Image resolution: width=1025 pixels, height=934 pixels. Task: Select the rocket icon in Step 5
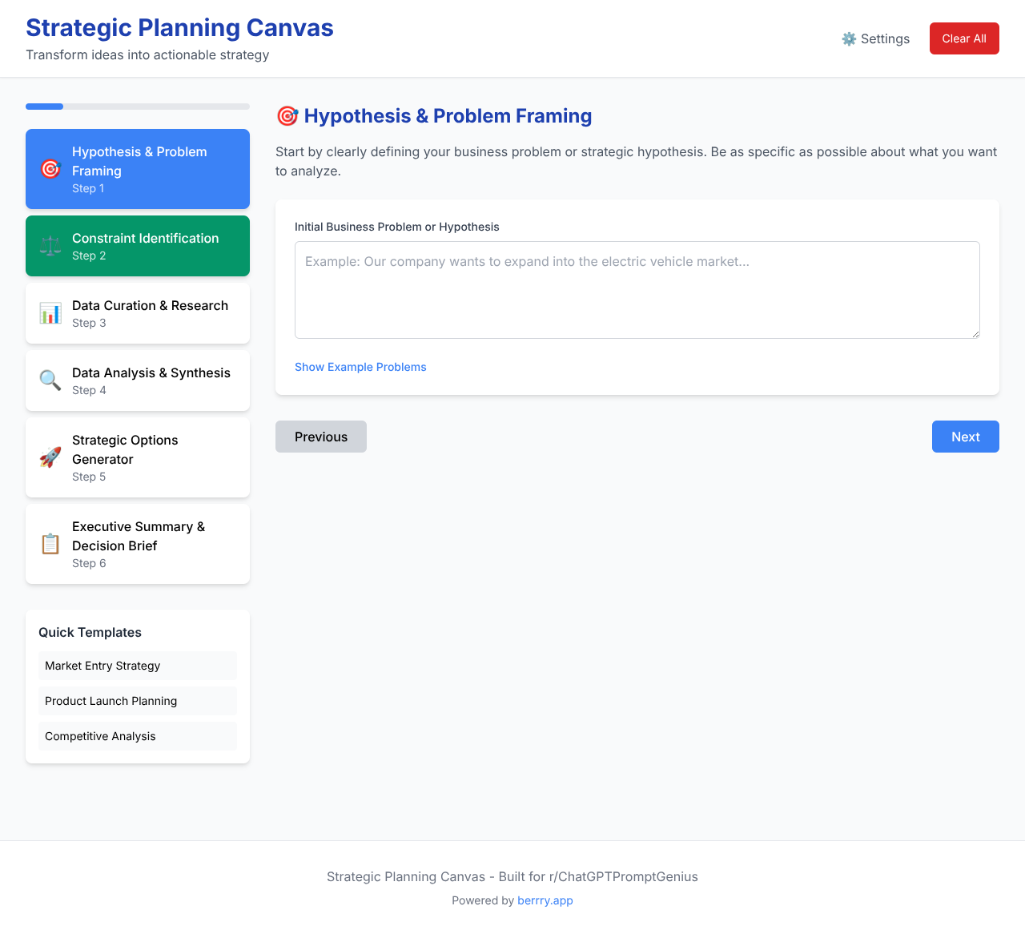pos(50,457)
